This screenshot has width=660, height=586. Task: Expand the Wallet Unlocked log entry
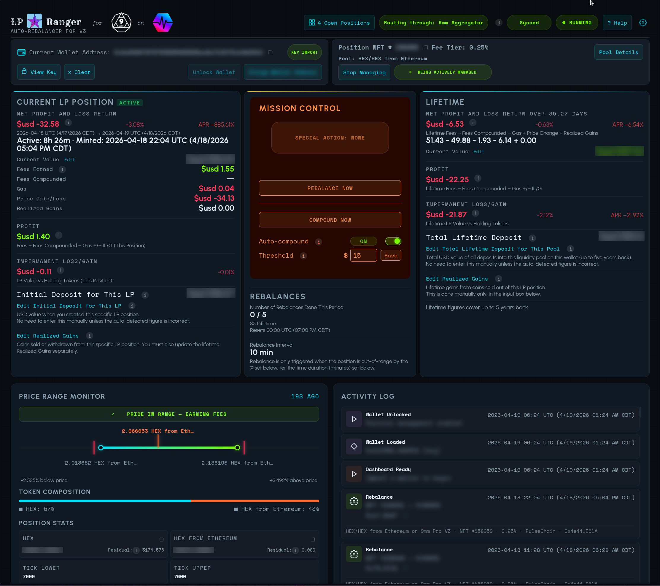coord(354,419)
